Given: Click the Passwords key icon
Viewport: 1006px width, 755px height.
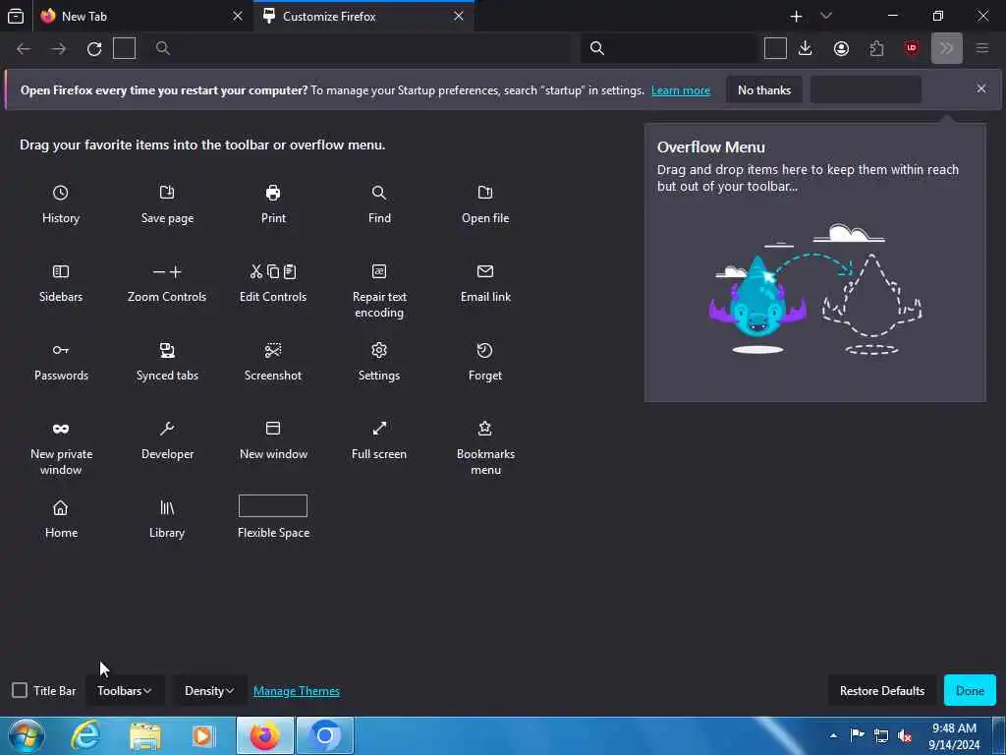Looking at the screenshot, I should coord(60,350).
